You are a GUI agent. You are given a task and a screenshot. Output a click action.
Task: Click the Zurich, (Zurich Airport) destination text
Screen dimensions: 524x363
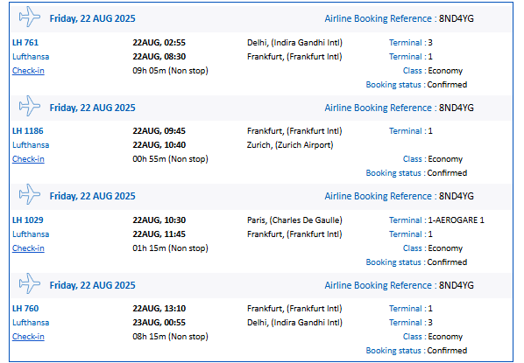pos(290,145)
